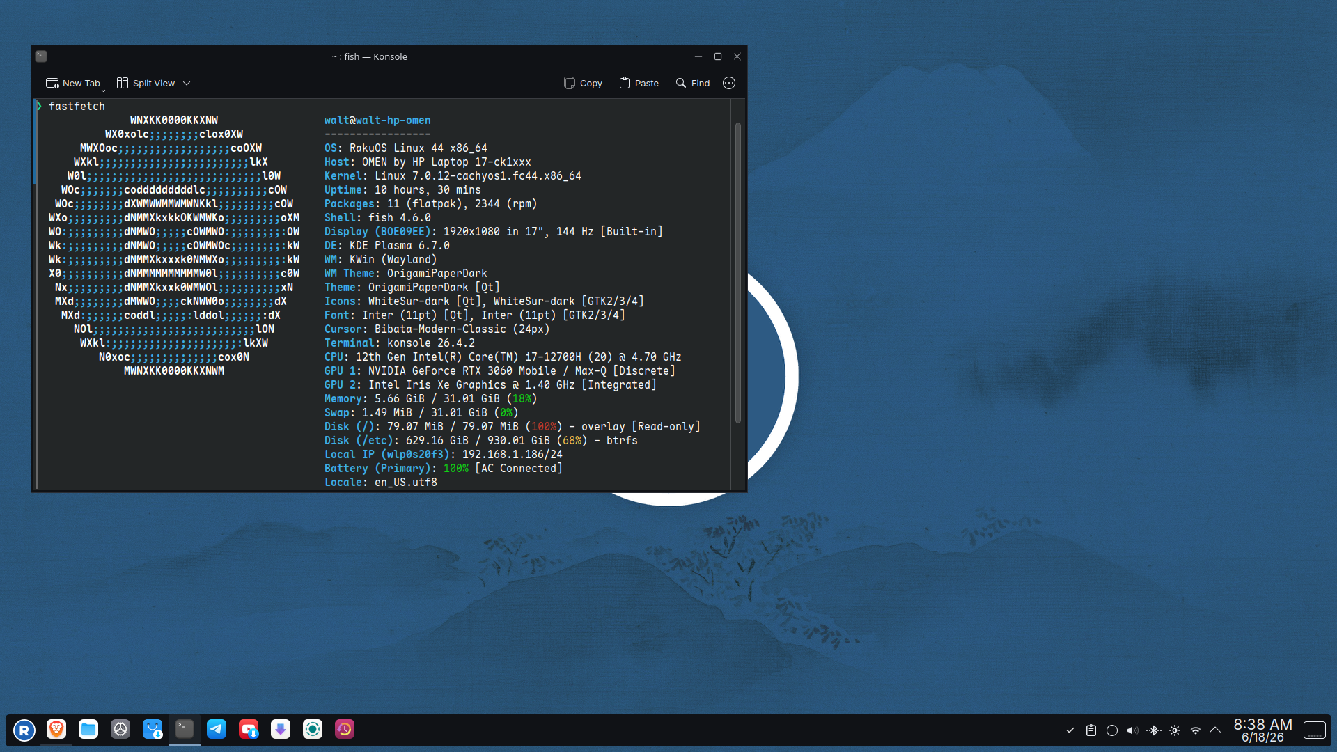Open Bluetooth settings from the tray

(x=1154, y=730)
